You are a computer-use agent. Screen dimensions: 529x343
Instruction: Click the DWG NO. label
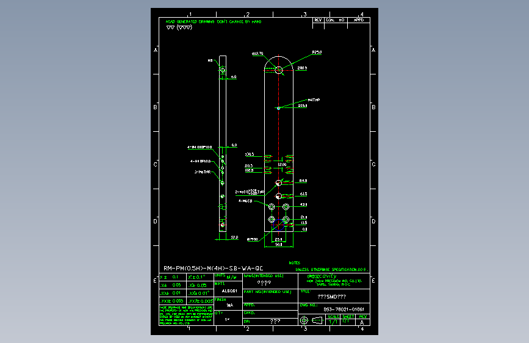coord(308,305)
